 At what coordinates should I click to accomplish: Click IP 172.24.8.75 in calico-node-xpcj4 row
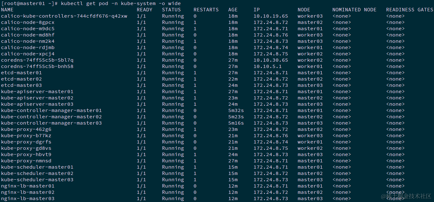pos(271,54)
